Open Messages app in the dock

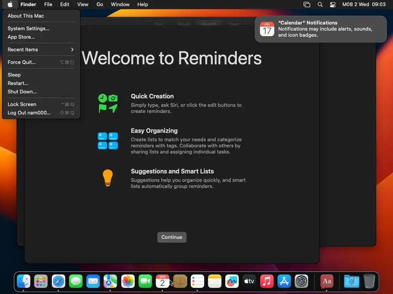[x=76, y=281]
